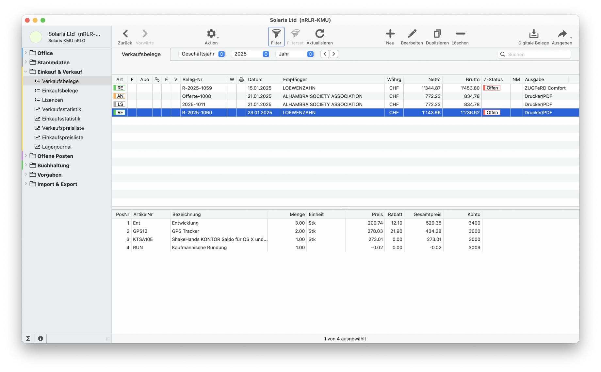Viewport: 601px width, 372px height.
Task: Open Digitale Belege download icon
Action: 533,34
